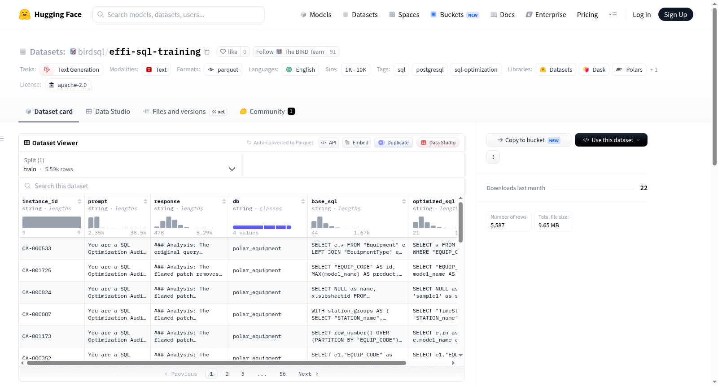The height and width of the screenshot is (386, 718).
Task: Sort by prompt column arrows
Action: tap(145, 201)
